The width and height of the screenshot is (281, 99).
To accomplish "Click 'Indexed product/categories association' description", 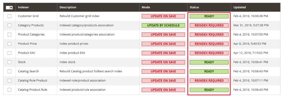I will click(x=87, y=35).
